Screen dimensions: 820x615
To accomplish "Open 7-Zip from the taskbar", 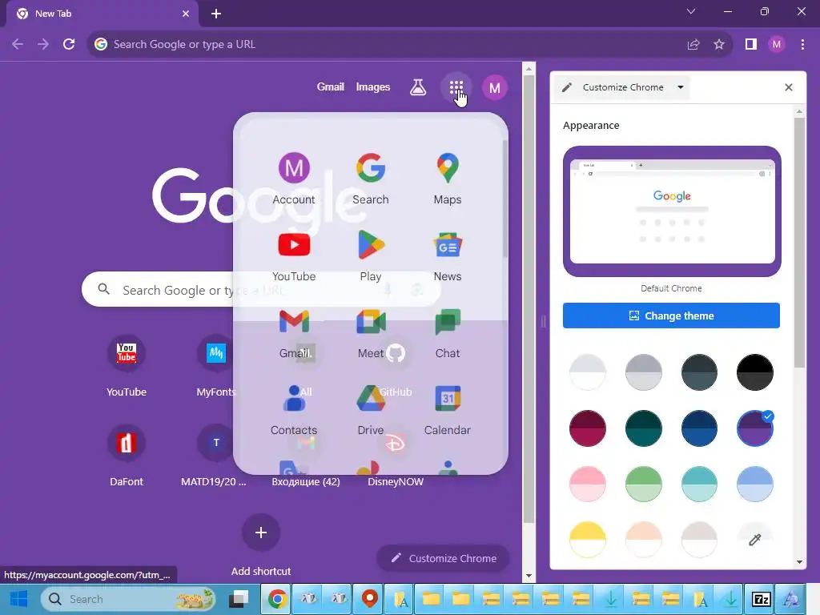I will (x=761, y=599).
